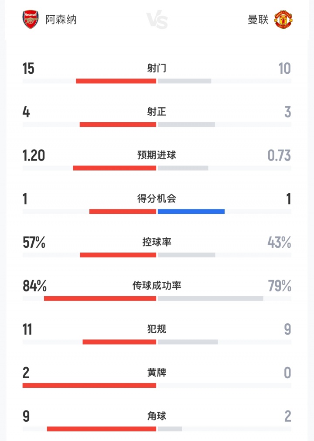Select the 角球 stat label

pyautogui.click(x=157, y=416)
